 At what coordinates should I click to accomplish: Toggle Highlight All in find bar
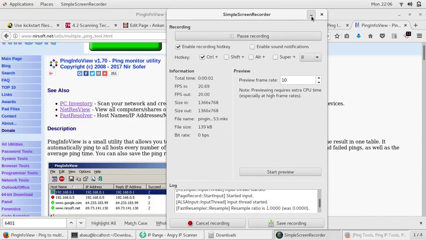click(104, 223)
